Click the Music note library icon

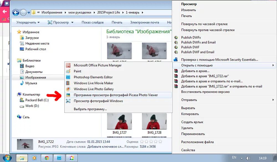tap(22, 83)
